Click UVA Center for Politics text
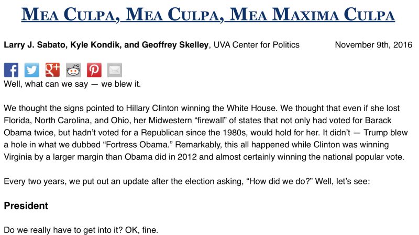Screen dimensions: 419x235 (x=256, y=45)
